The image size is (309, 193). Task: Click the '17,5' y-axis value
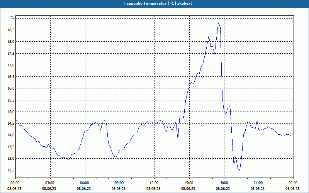[x=11, y=53]
